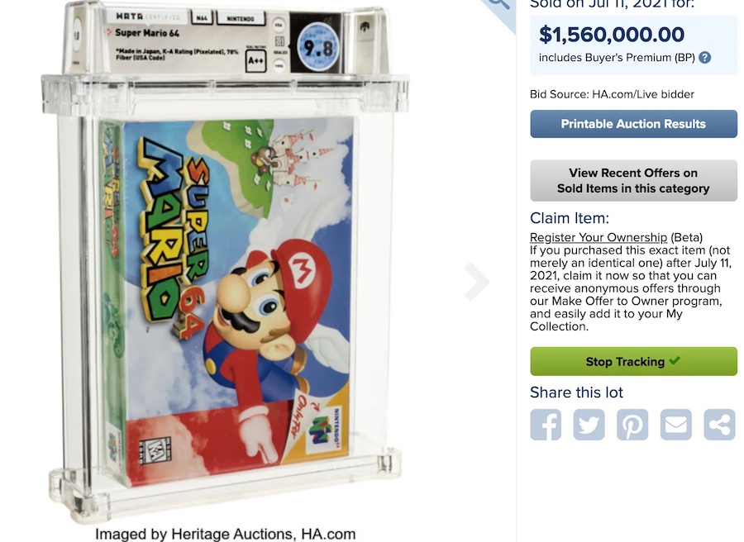Toggle the Stop Tracking button
Image resolution: width=744 pixels, height=542 pixels.
coord(633,362)
